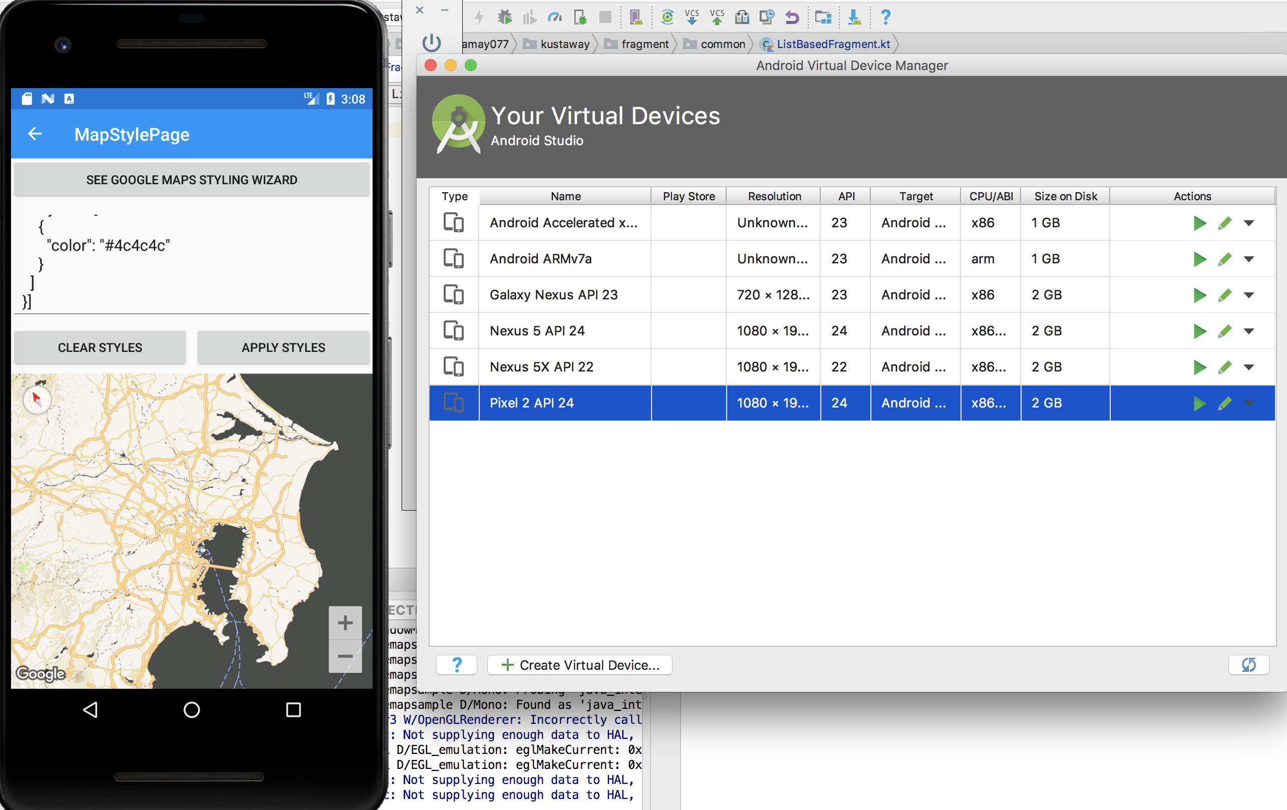Viewport: 1287px width, 810px height.
Task: Open actions dropdown on Pixel 2 API 24 row
Action: pyautogui.click(x=1249, y=403)
